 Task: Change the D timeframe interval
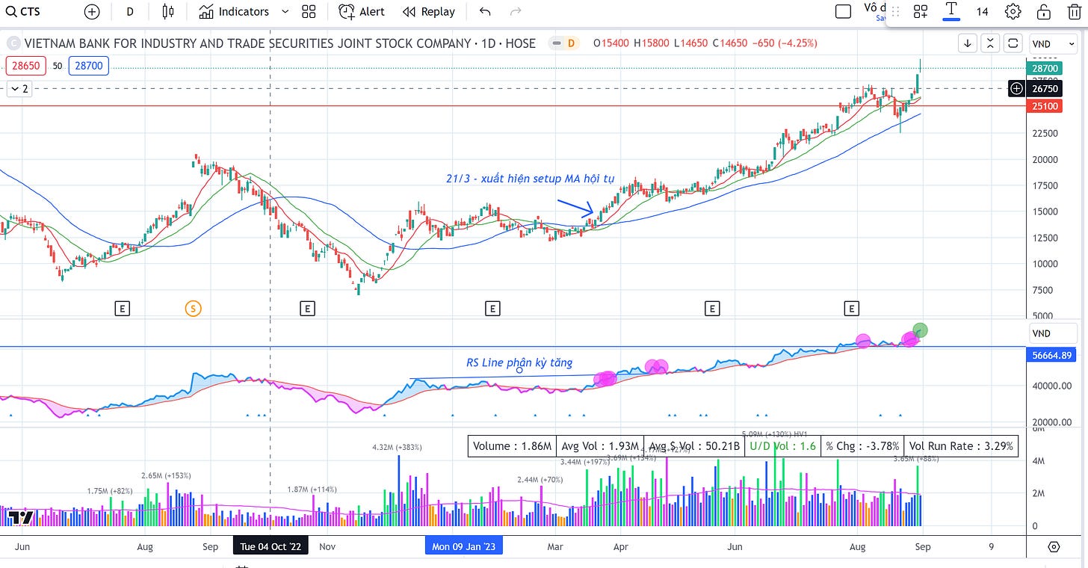[130, 11]
